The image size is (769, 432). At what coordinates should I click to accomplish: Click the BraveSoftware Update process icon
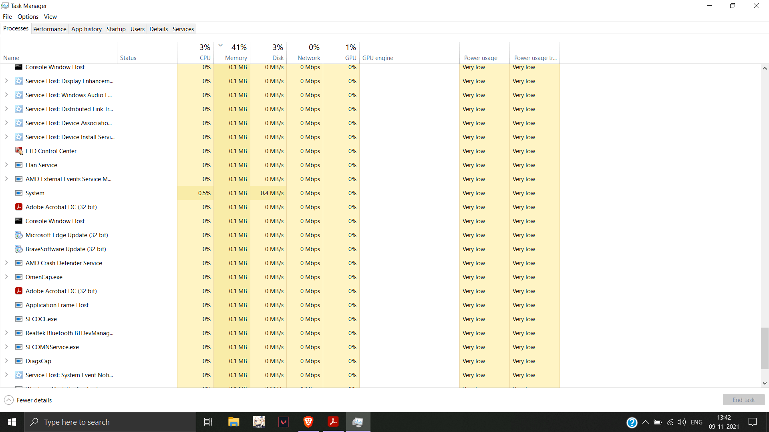click(18, 249)
